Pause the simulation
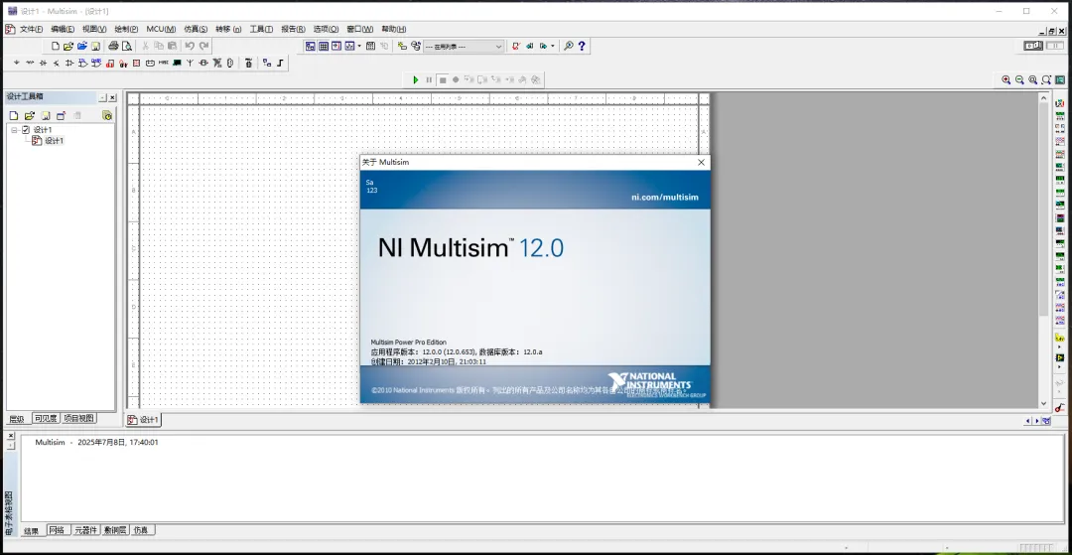This screenshot has width=1072, height=555. tap(429, 80)
